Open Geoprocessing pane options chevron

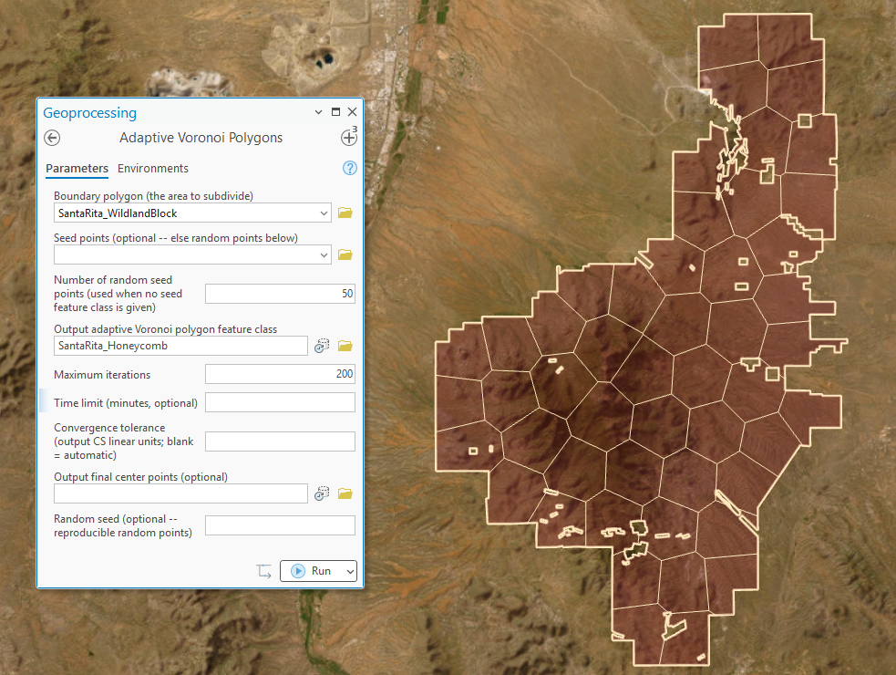coord(318,112)
